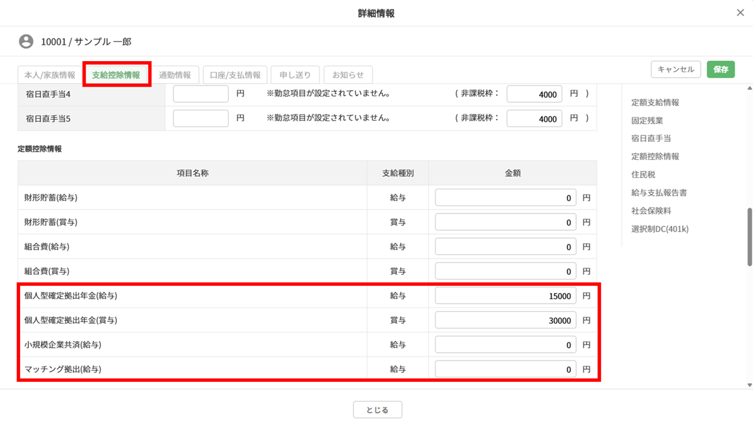Jump to 定額支給情報 section link
Image resolution: width=753 pixels, height=427 pixels.
click(655, 103)
